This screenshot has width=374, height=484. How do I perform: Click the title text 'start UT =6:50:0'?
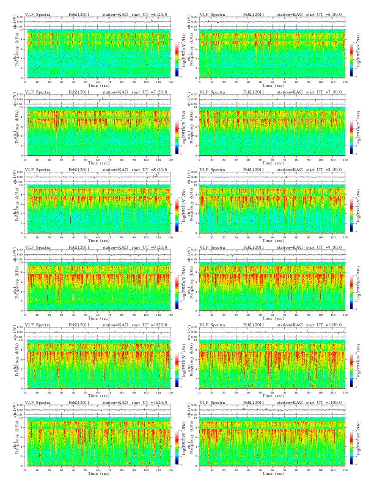(324, 15)
